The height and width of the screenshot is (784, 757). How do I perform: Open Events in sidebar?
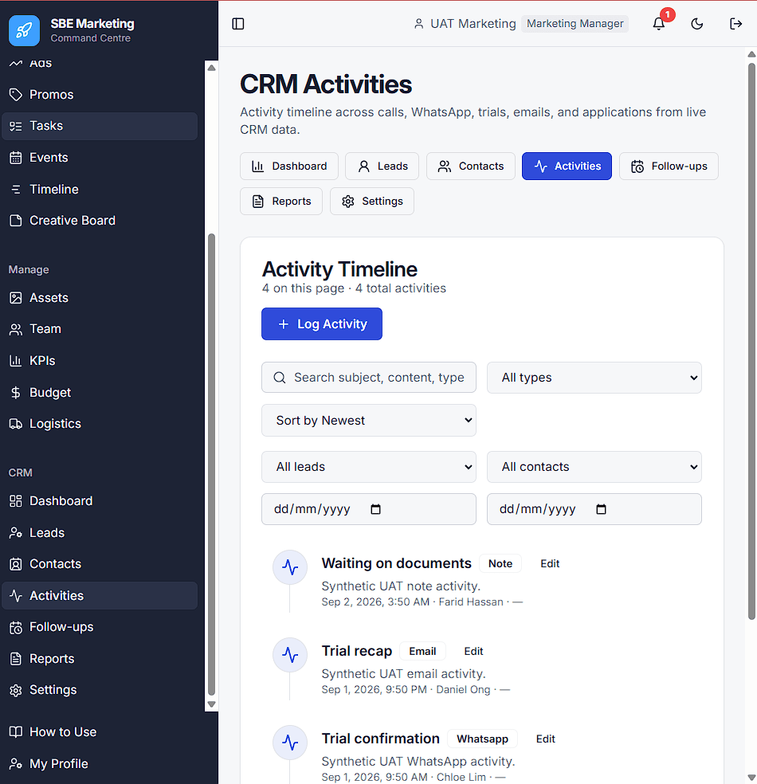tap(100, 158)
